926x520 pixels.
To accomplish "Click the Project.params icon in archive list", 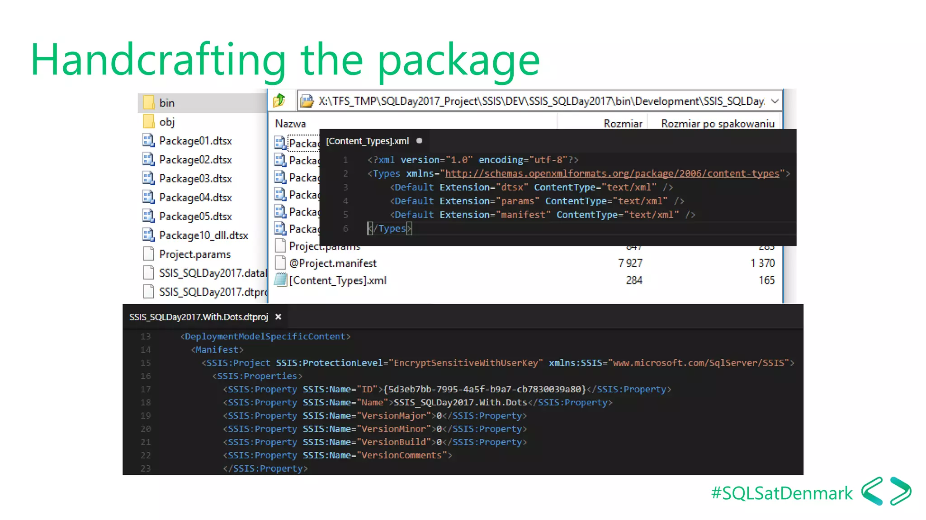I will click(280, 246).
